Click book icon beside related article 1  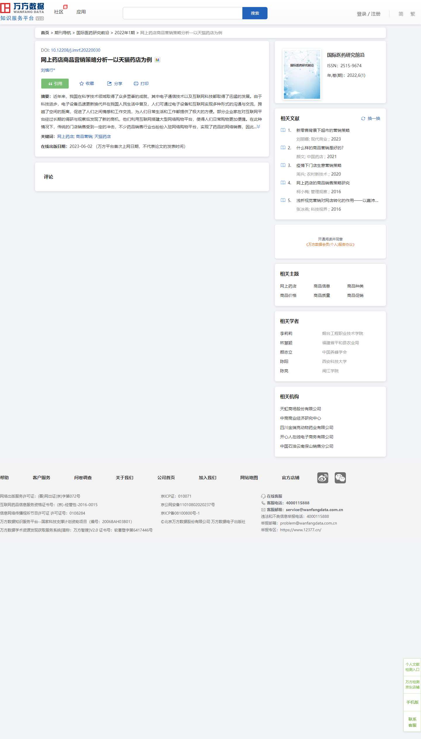(283, 130)
